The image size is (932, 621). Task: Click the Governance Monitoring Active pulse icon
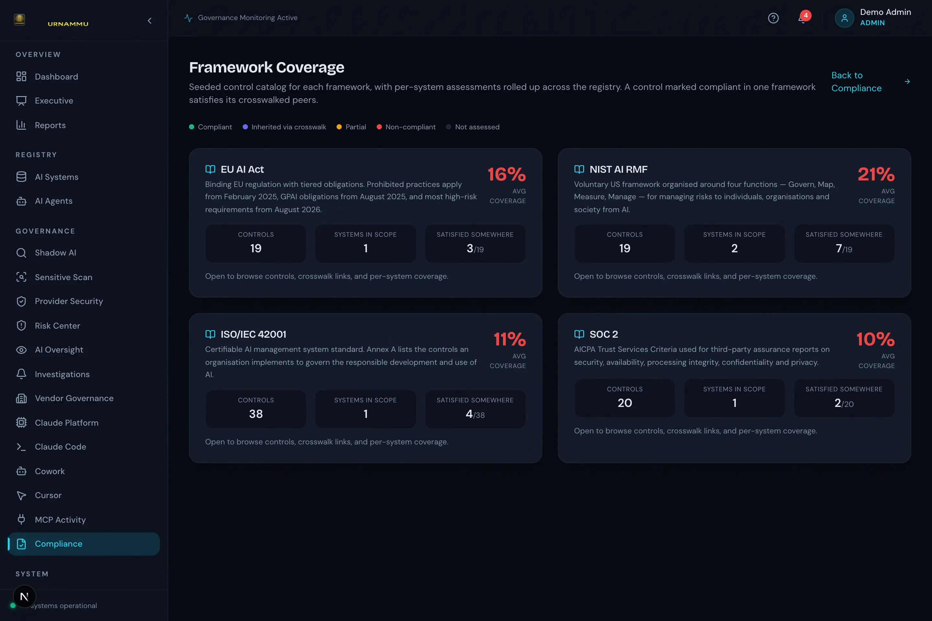click(188, 18)
